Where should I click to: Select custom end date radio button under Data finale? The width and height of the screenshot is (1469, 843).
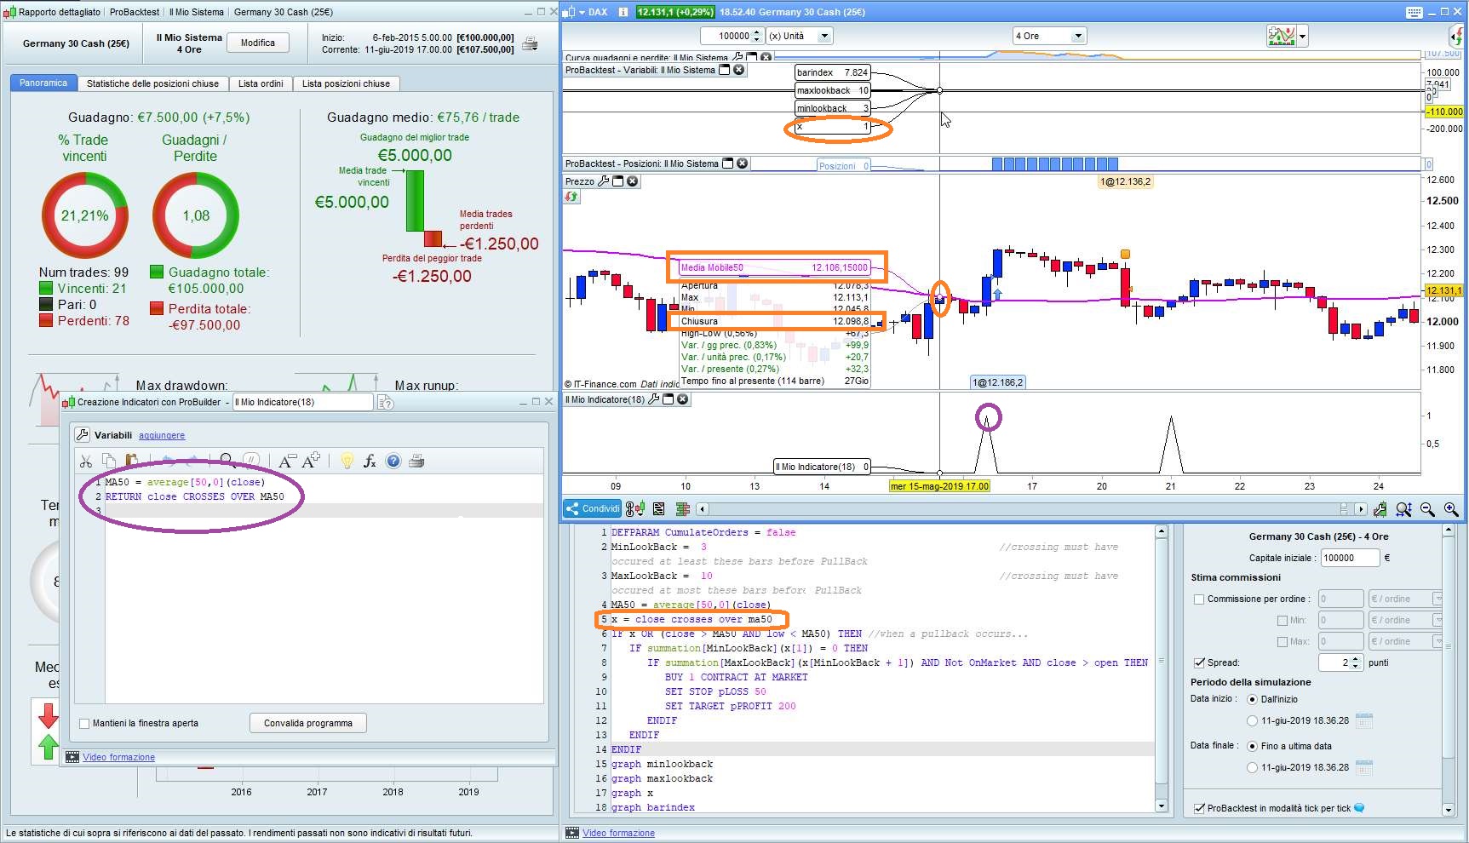pos(1252,767)
